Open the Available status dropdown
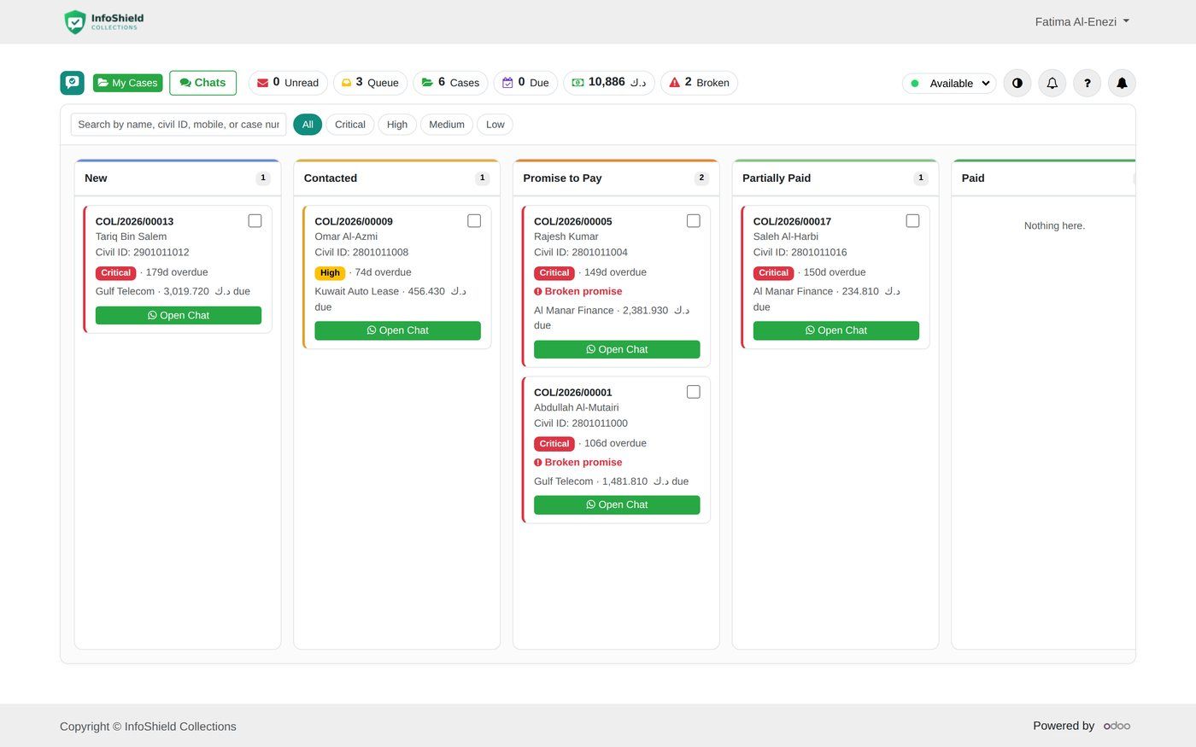This screenshot has width=1196, height=747. 949,83
